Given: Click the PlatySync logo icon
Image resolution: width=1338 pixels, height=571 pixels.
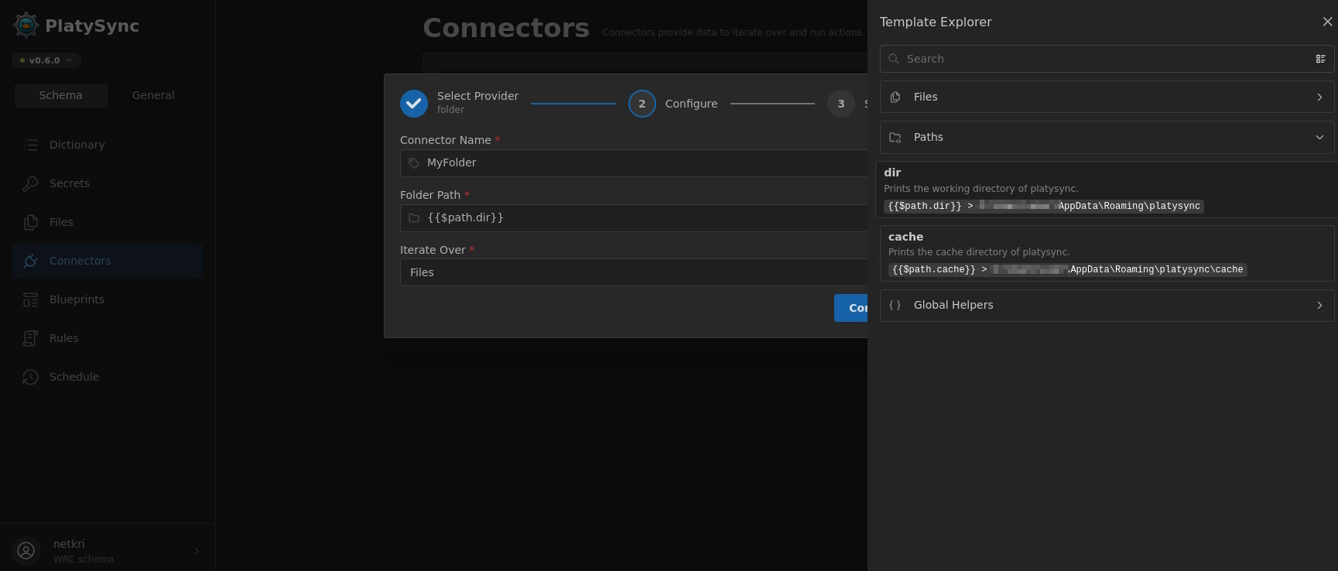Looking at the screenshot, I should pos(26,26).
